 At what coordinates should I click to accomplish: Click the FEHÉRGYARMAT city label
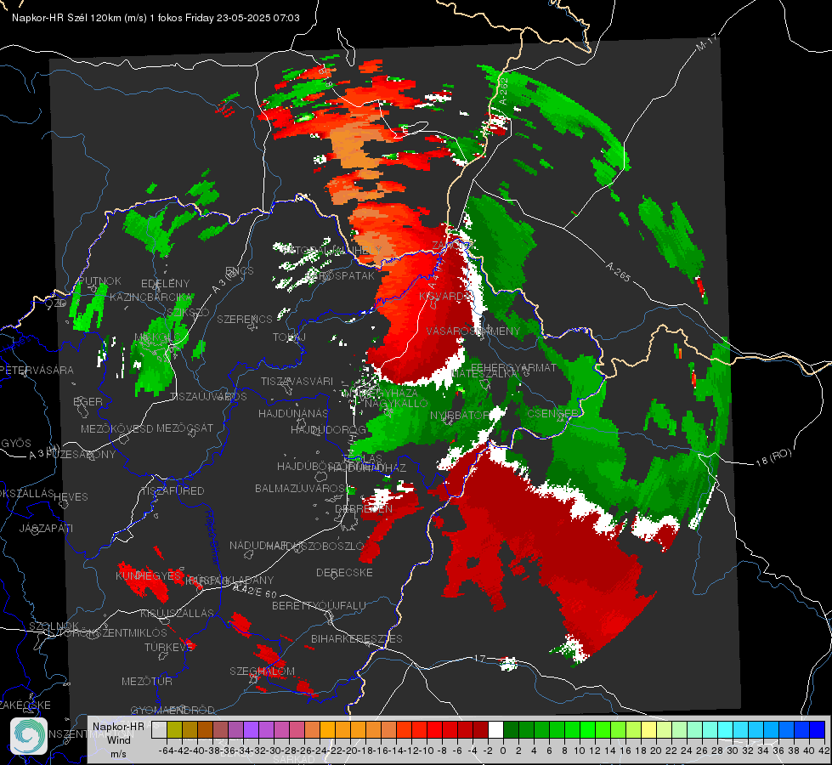click(x=513, y=367)
